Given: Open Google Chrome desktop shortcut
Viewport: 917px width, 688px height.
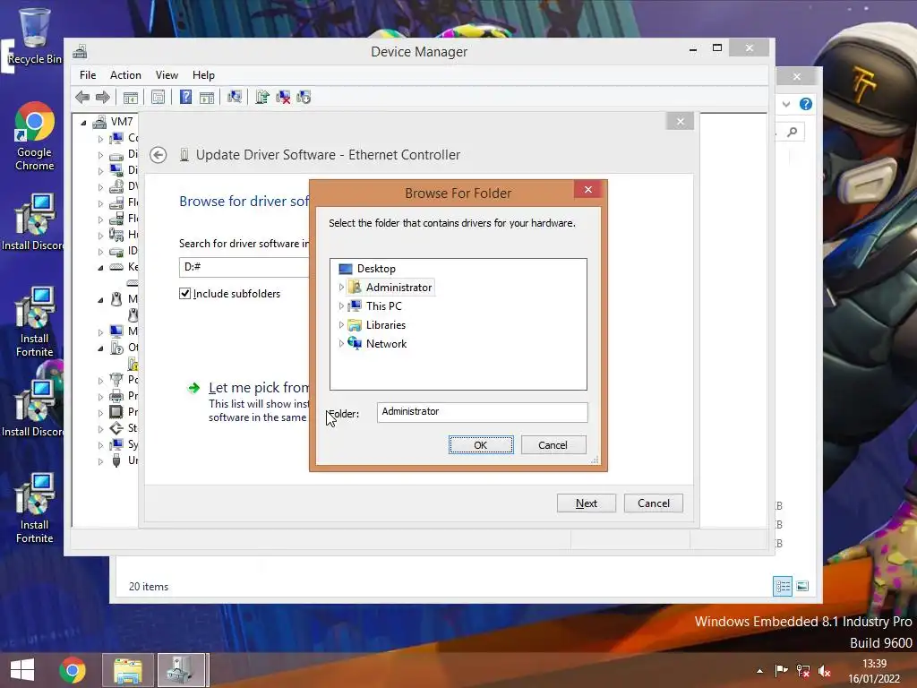Looking at the screenshot, I should click(x=35, y=136).
